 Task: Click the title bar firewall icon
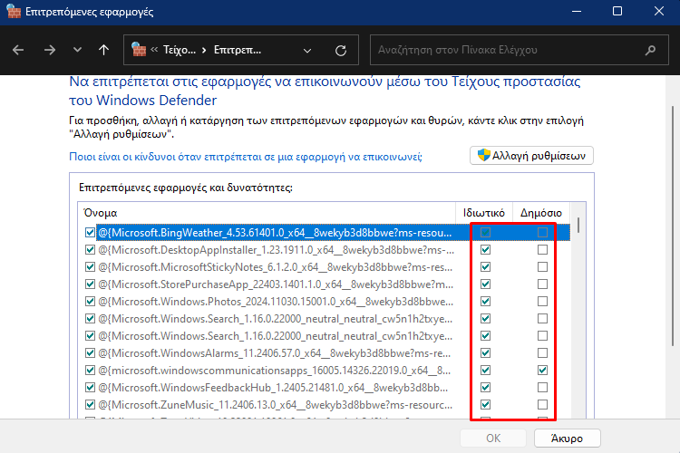tap(14, 12)
